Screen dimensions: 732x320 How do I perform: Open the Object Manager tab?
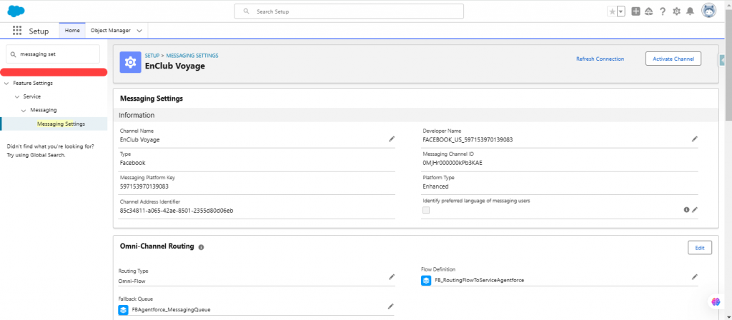pyautogui.click(x=110, y=30)
